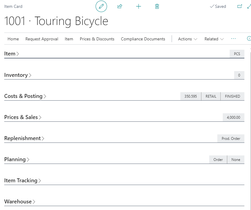Open the Actions dropdown menu
The height and width of the screenshot is (210, 251).
[x=188, y=39]
